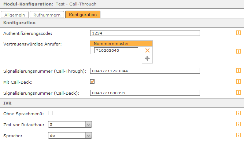The height and width of the screenshot is (142, 244).
Task: Open info icon for Vertrauenswürdige Anrufer
Action: click(239, 51)
